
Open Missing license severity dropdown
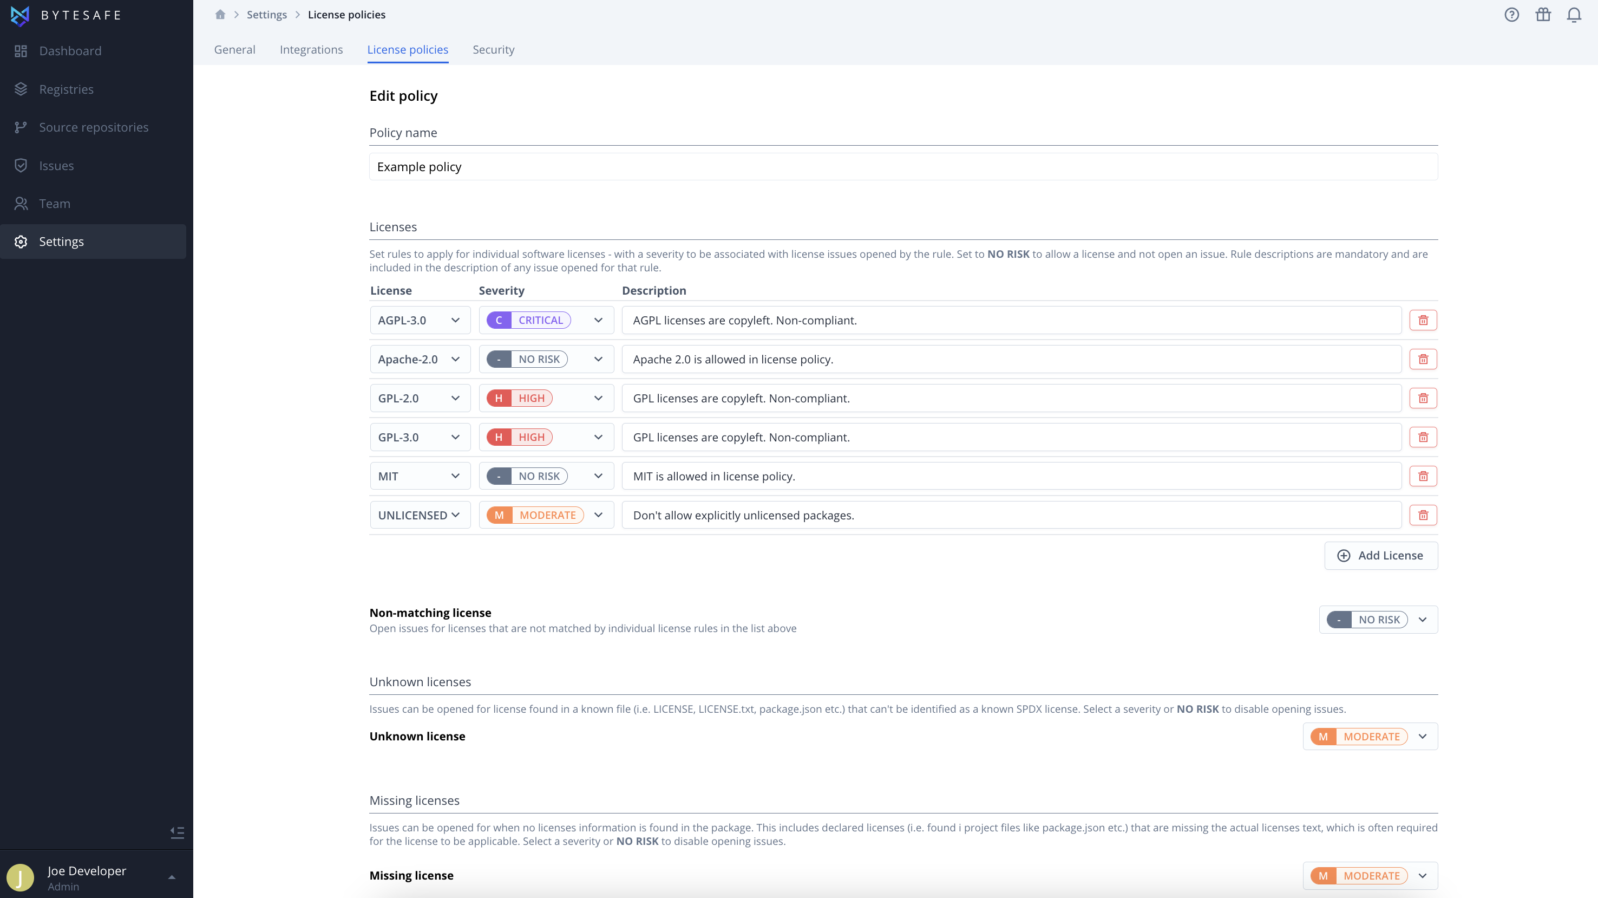1370,876
